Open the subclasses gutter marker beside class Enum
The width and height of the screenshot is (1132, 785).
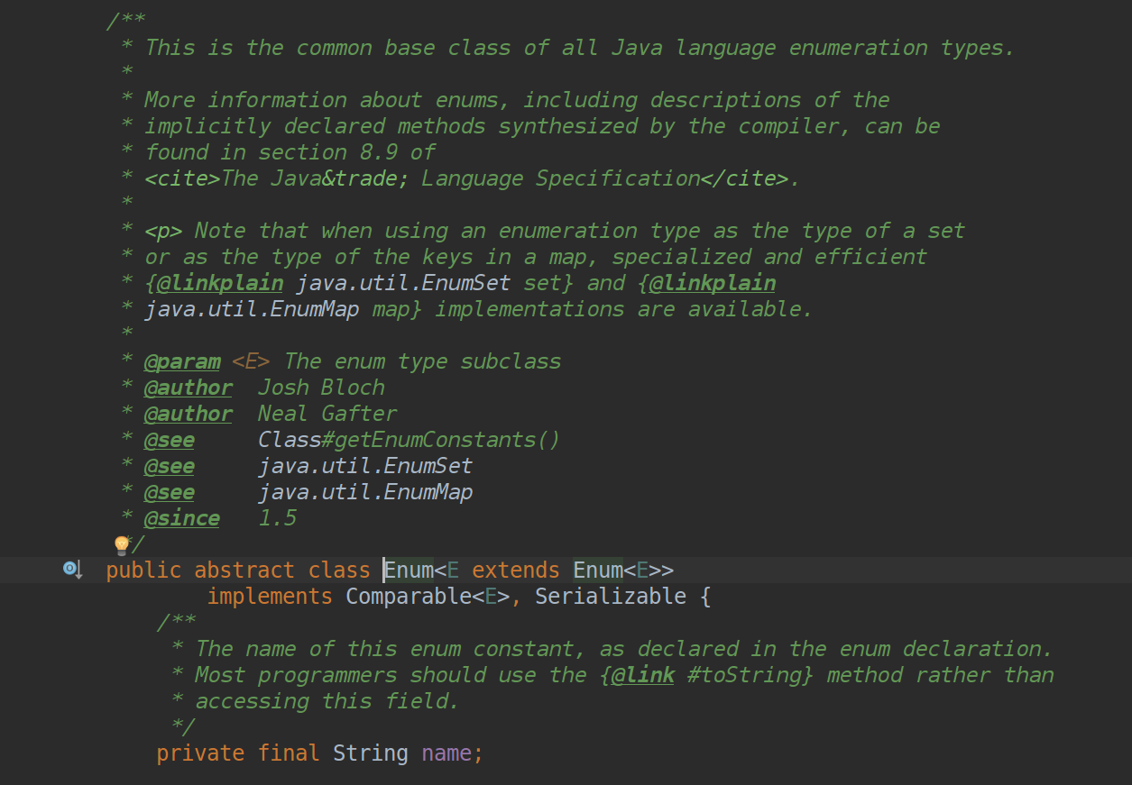72,570
